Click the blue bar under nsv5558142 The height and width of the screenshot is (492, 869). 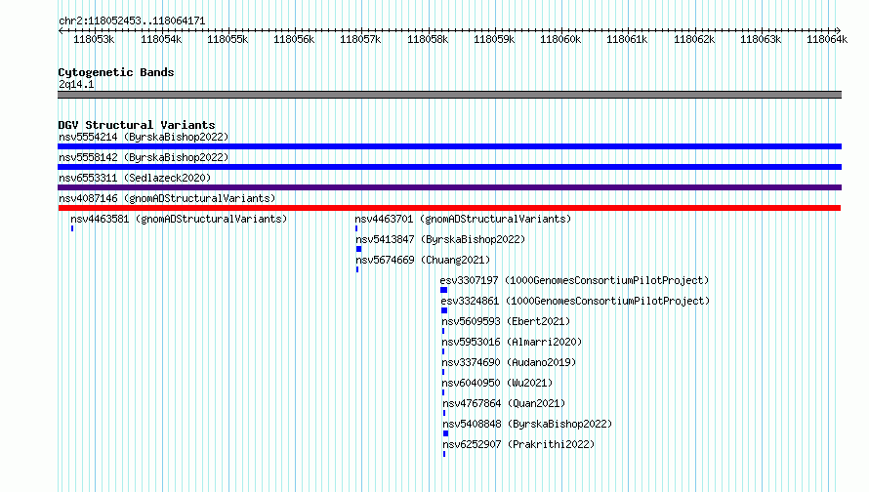449,167
